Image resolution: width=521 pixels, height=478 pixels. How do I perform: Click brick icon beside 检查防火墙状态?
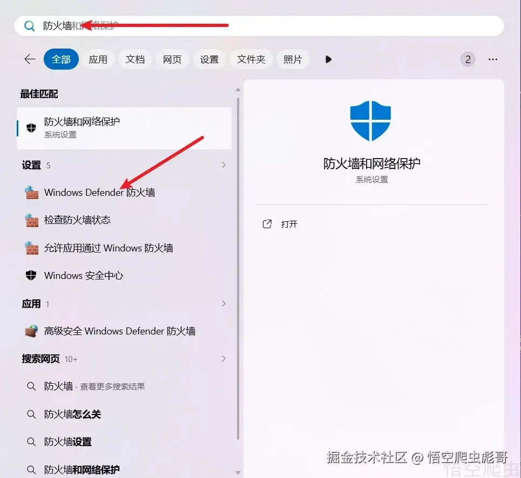tap(31, 221)
